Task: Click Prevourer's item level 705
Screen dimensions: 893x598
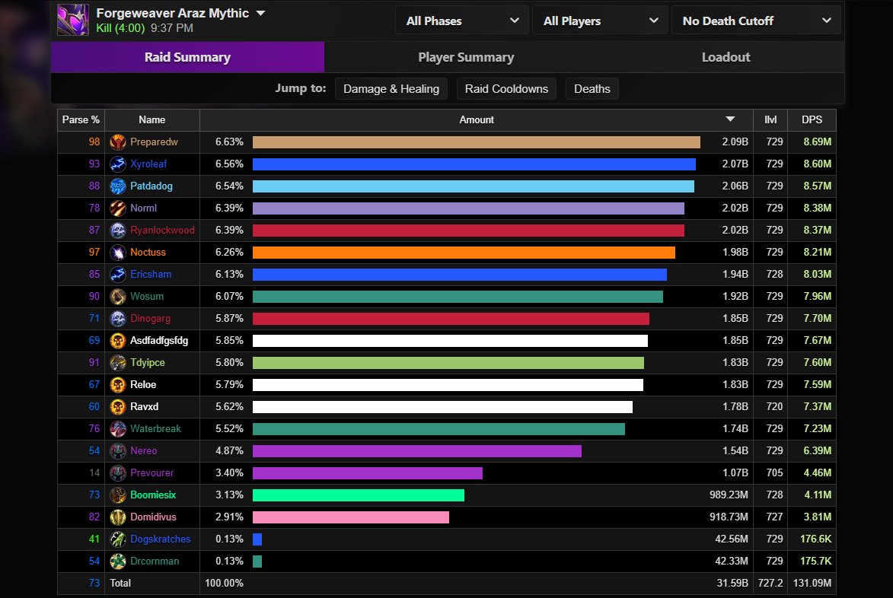Action: point(774,472)
